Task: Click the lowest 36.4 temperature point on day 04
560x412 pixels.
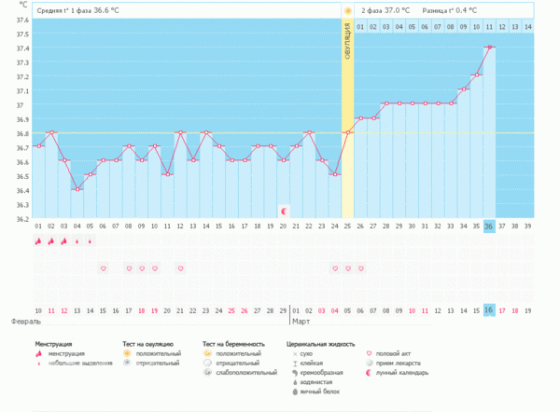Action: coord(77,189)
